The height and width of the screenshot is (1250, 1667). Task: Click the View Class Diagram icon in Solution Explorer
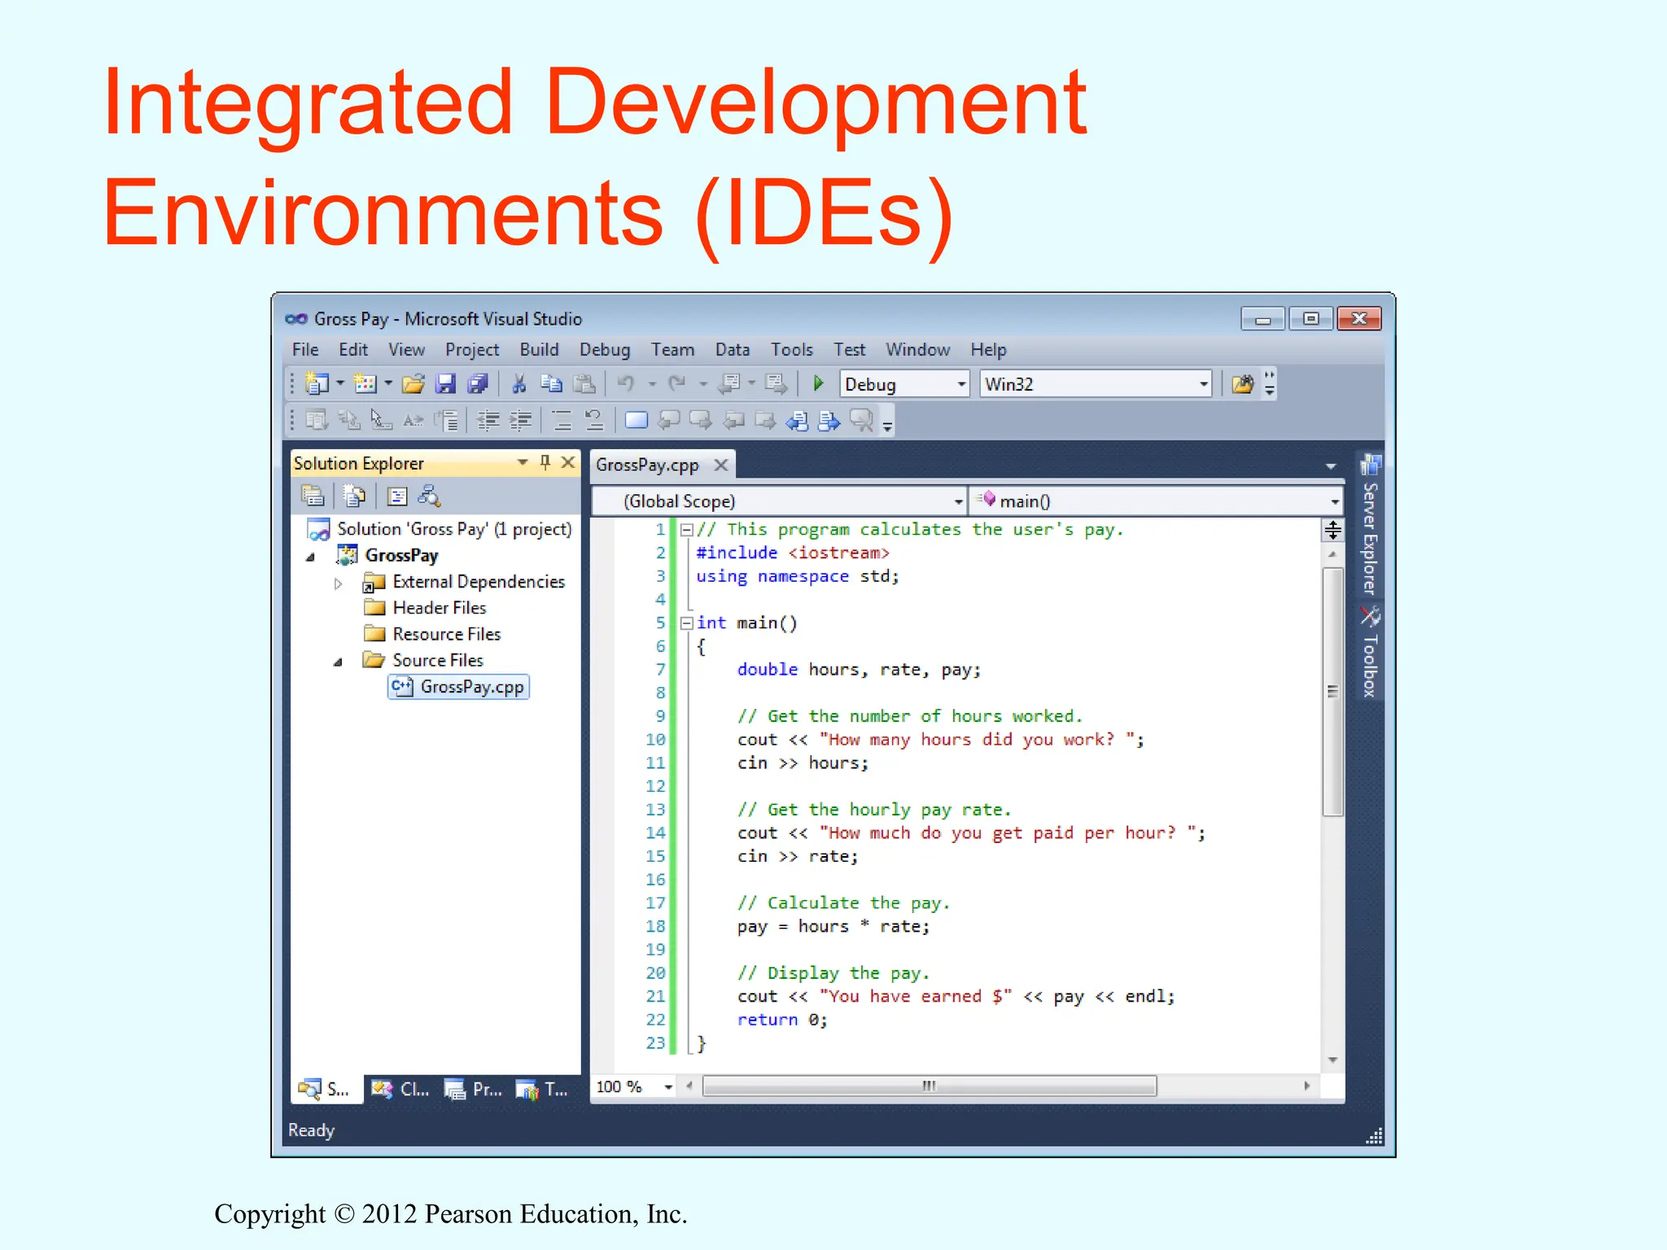tap(429, 496)
